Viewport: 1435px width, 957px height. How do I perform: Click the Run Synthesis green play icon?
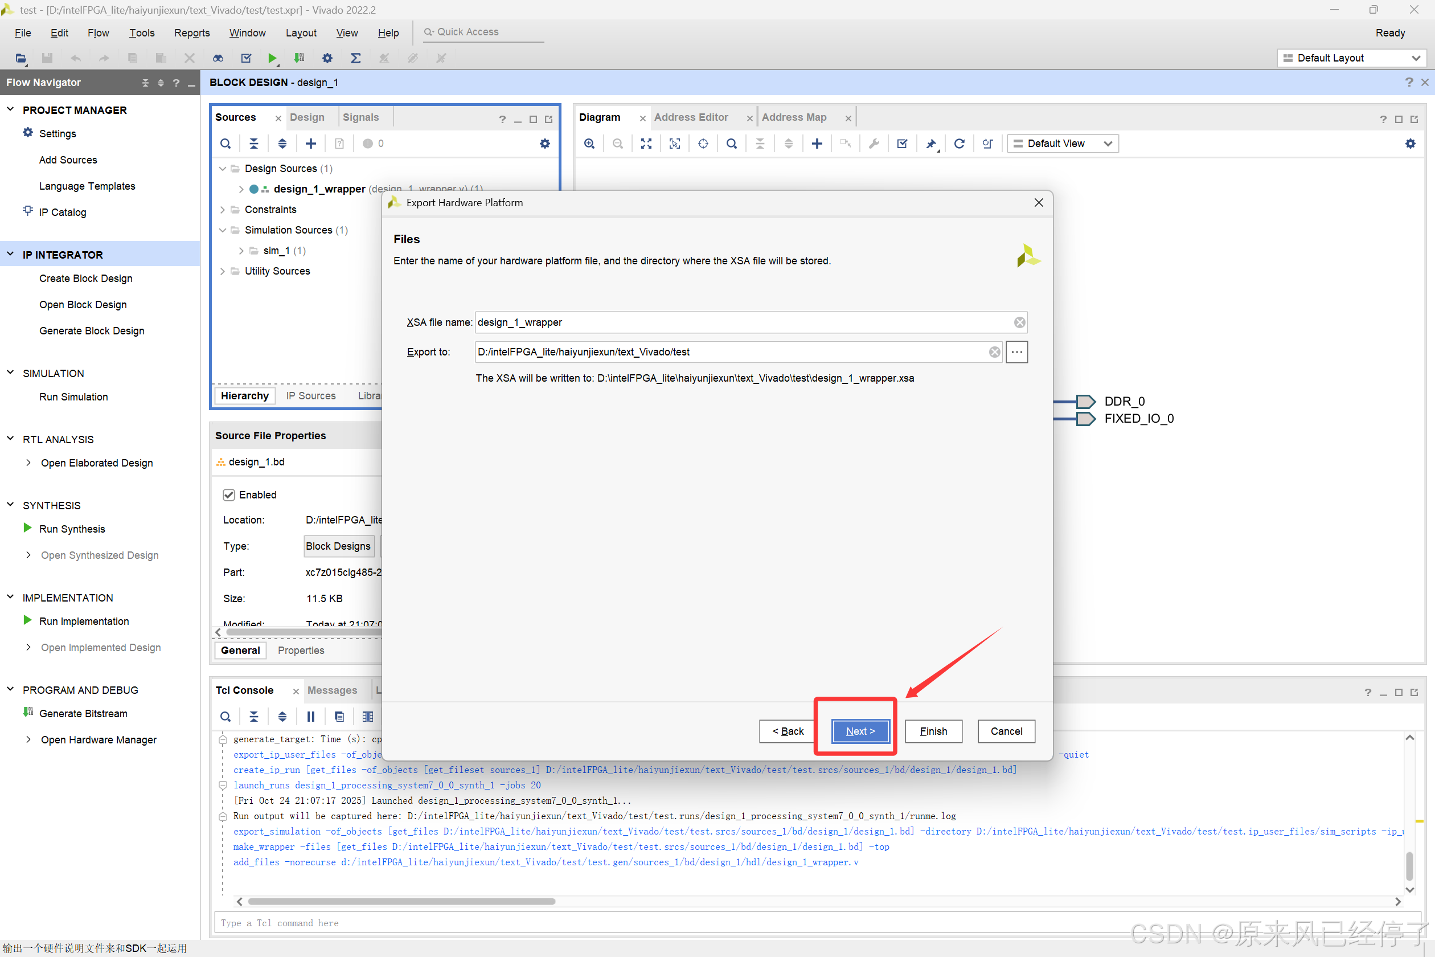[27, 528]
